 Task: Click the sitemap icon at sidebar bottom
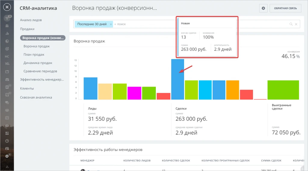pos(7,166)
